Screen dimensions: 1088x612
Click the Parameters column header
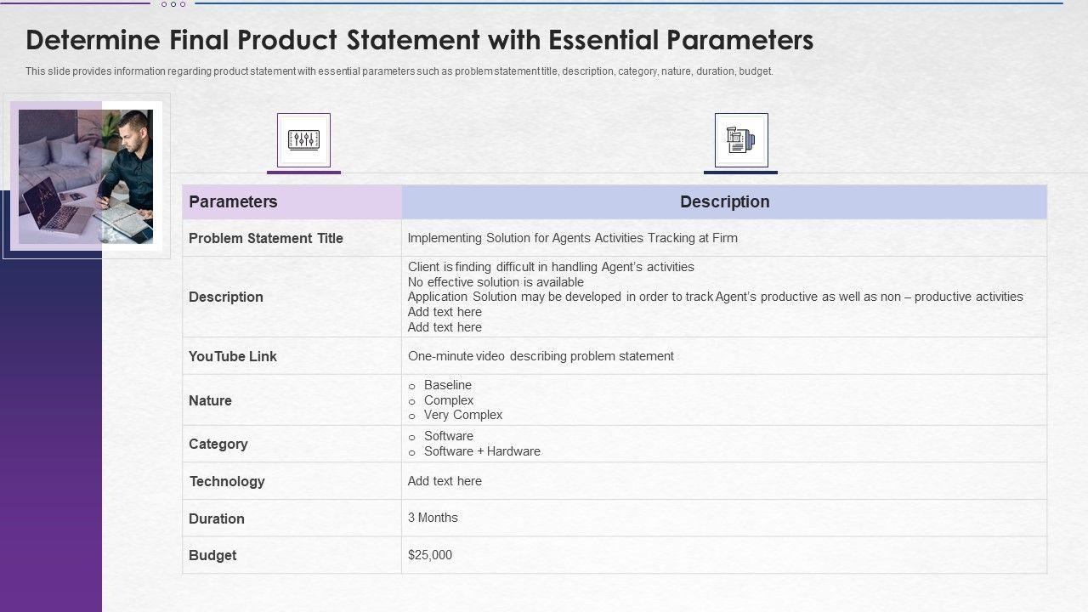point(233,202)
